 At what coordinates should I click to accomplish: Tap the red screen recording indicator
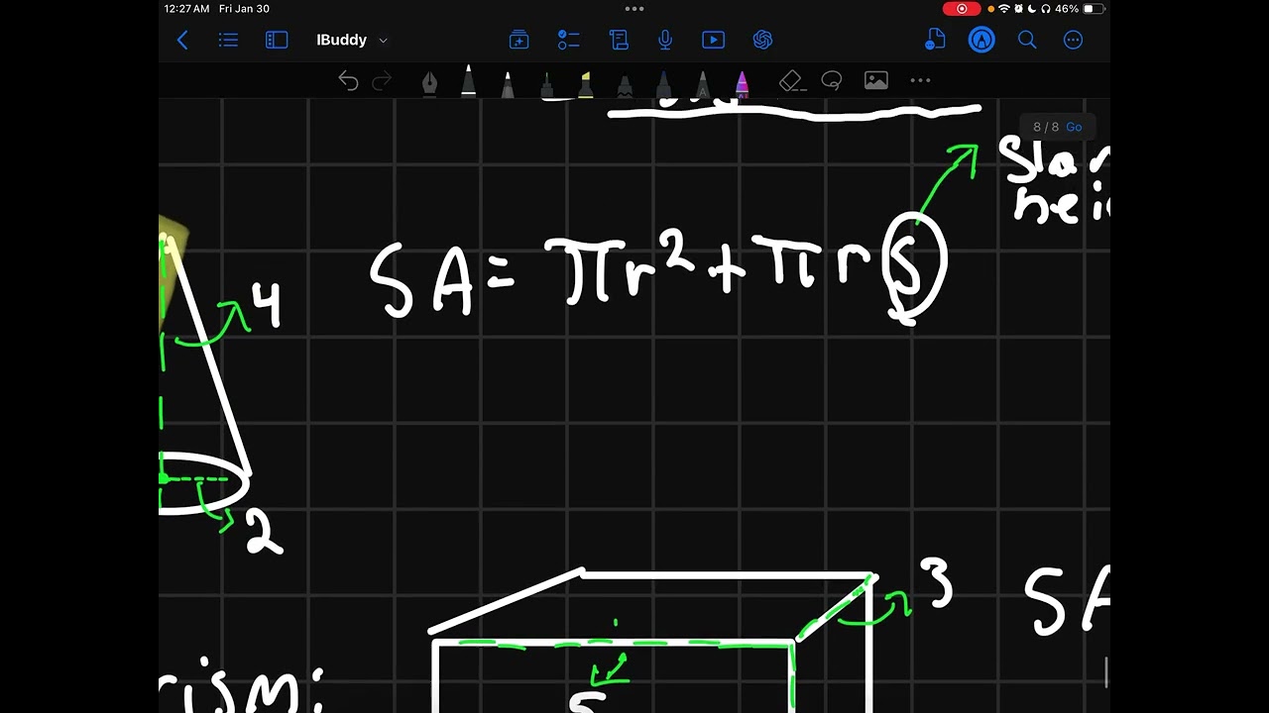(x=961, y=9)
